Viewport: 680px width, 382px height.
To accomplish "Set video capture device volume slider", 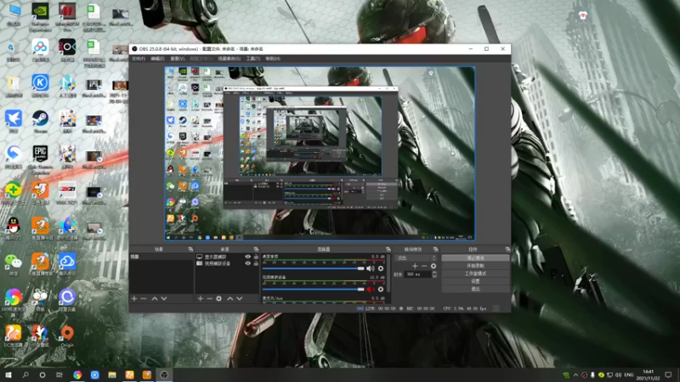I will 313,289.
